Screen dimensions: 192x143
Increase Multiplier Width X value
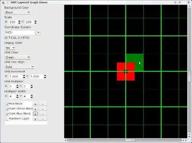[18, 95]
